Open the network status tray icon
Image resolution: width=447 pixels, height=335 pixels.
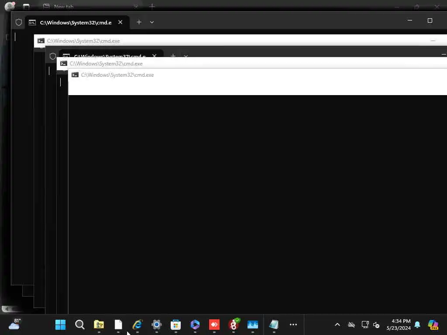[365, 325]
